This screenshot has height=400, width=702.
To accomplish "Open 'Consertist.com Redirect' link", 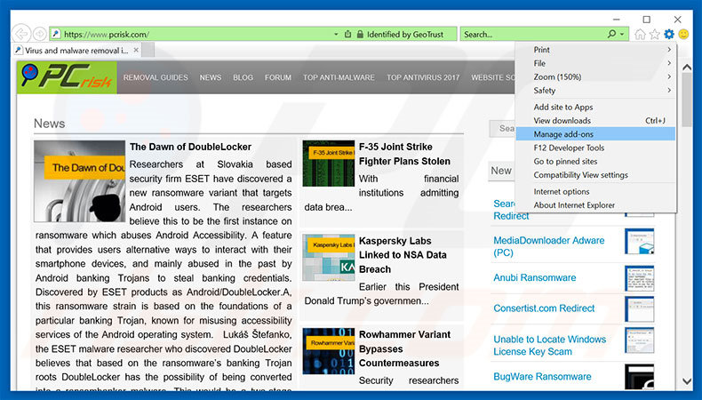I will point(544,308).
